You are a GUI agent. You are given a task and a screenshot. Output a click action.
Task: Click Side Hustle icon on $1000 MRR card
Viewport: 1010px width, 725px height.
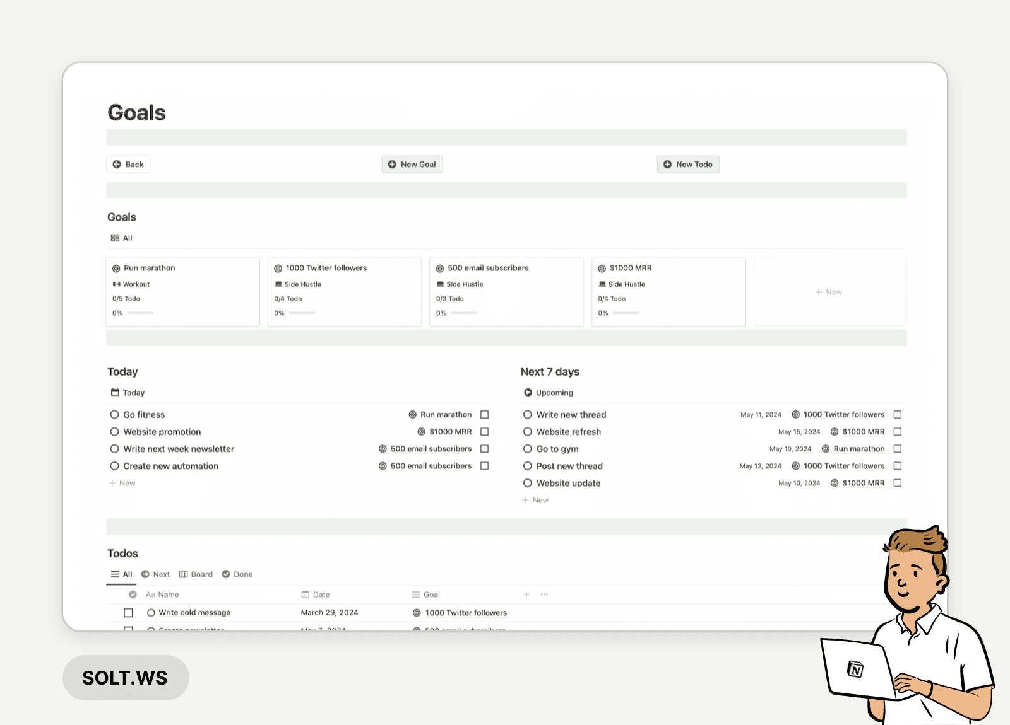pos(602,284)
